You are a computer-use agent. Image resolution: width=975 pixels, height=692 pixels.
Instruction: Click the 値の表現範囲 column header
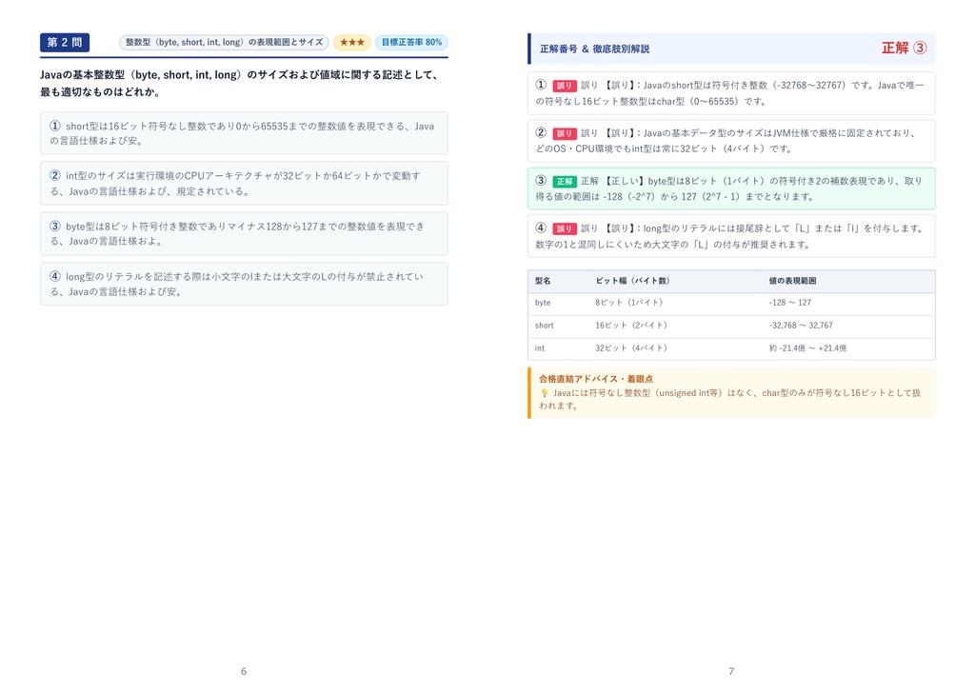point(793,281)
